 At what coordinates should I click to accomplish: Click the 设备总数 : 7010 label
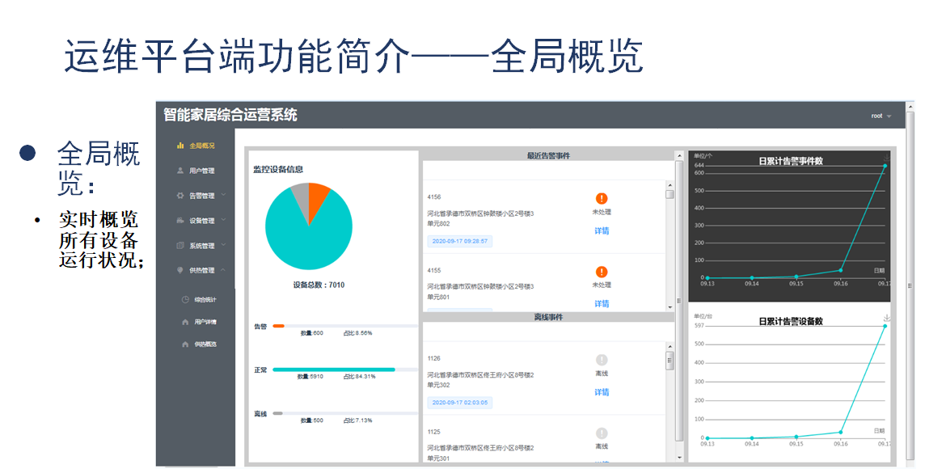click(319, 285)
